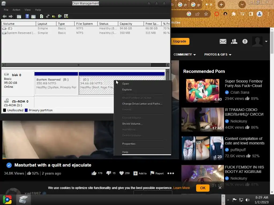Follow the Learn More cookie link
This screenshot has height=205, width=274.
181,188
